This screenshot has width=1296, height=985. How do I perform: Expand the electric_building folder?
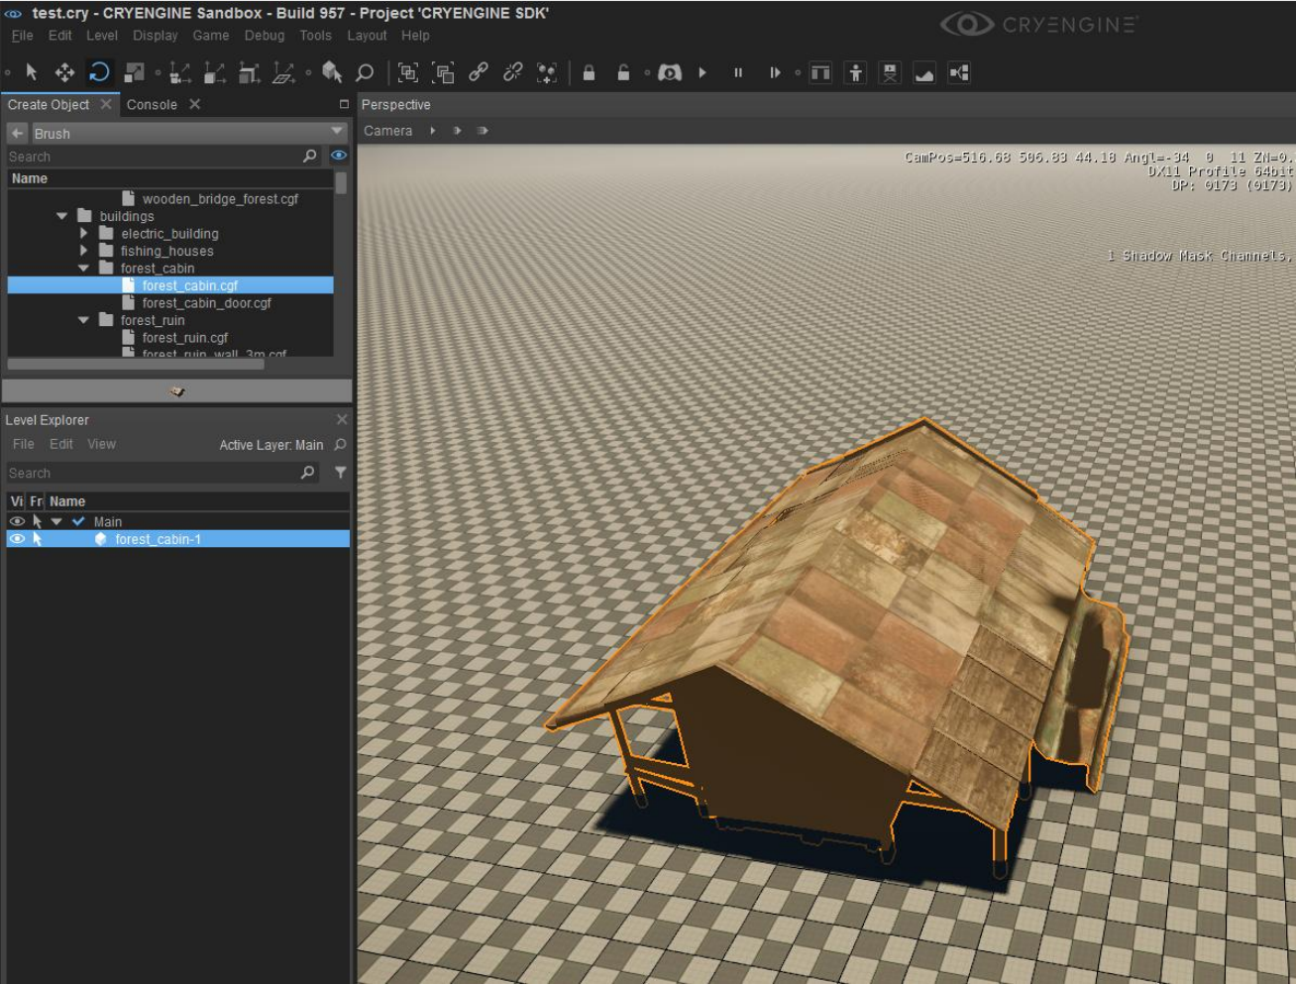(x=83, y=234)
